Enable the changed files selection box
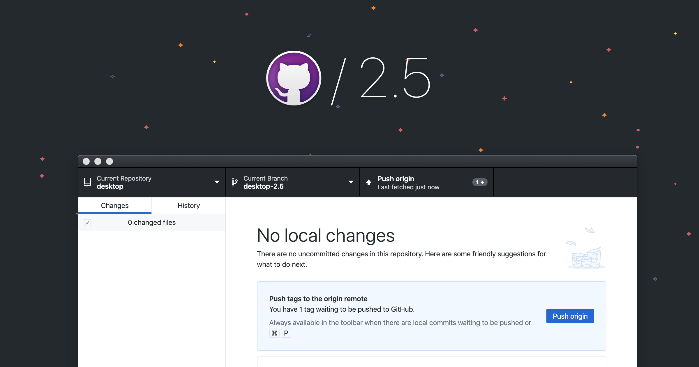Viewport: 699px width, 367px height. coord(87,222)
